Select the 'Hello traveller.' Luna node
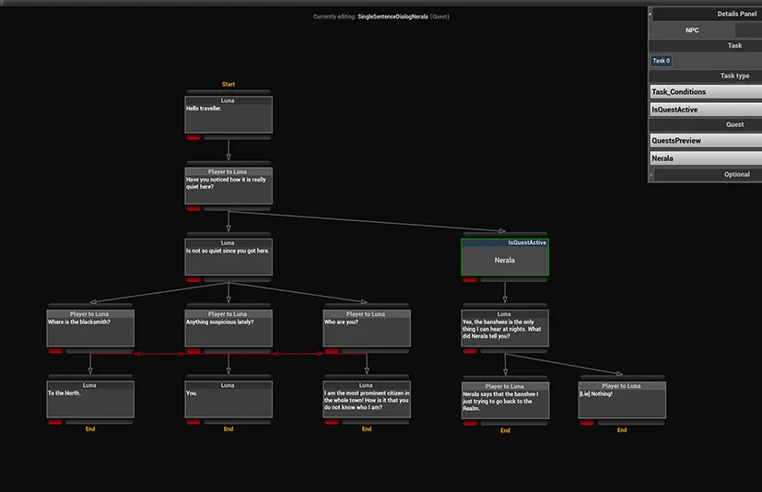This screenshot has width=762, height=492. 229,115
